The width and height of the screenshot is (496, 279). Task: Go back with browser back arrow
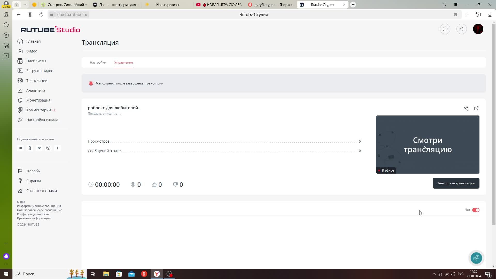[19, 14]
